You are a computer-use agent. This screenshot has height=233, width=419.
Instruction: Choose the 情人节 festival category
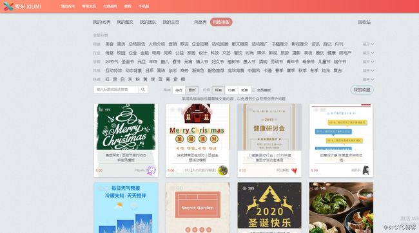pos(202,62)
